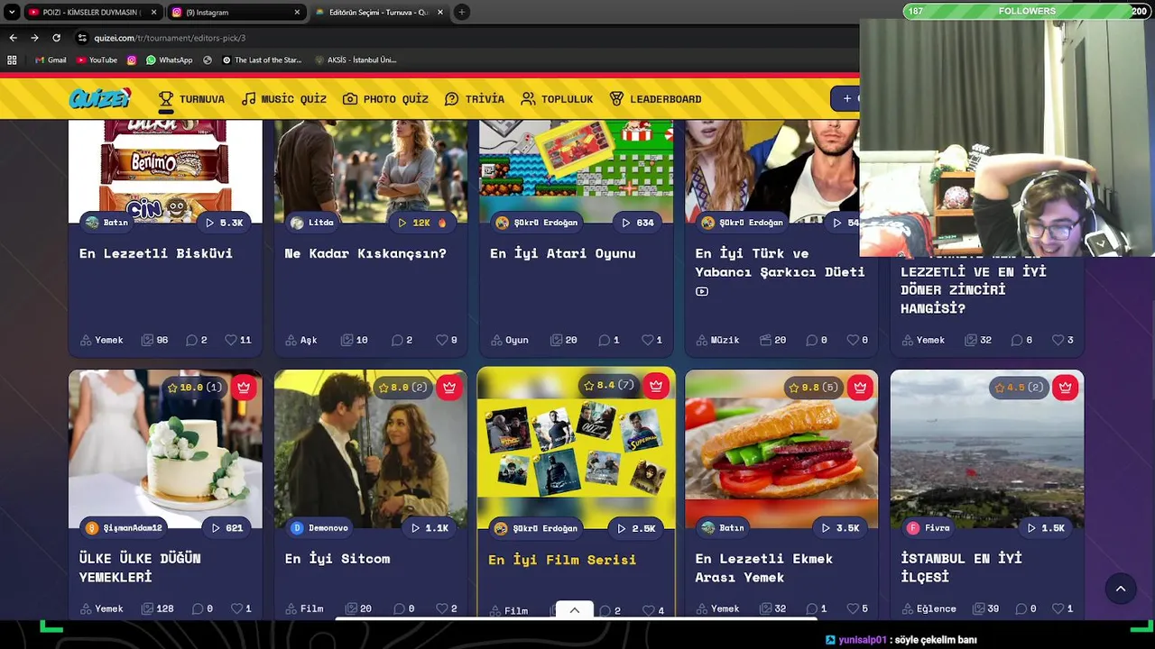Click the crown badge on ÜLKE ÜLKE DÜĞÜN card
This screenshot has width=1155, height=649.
pyautogui.click(x=243, y=388)
